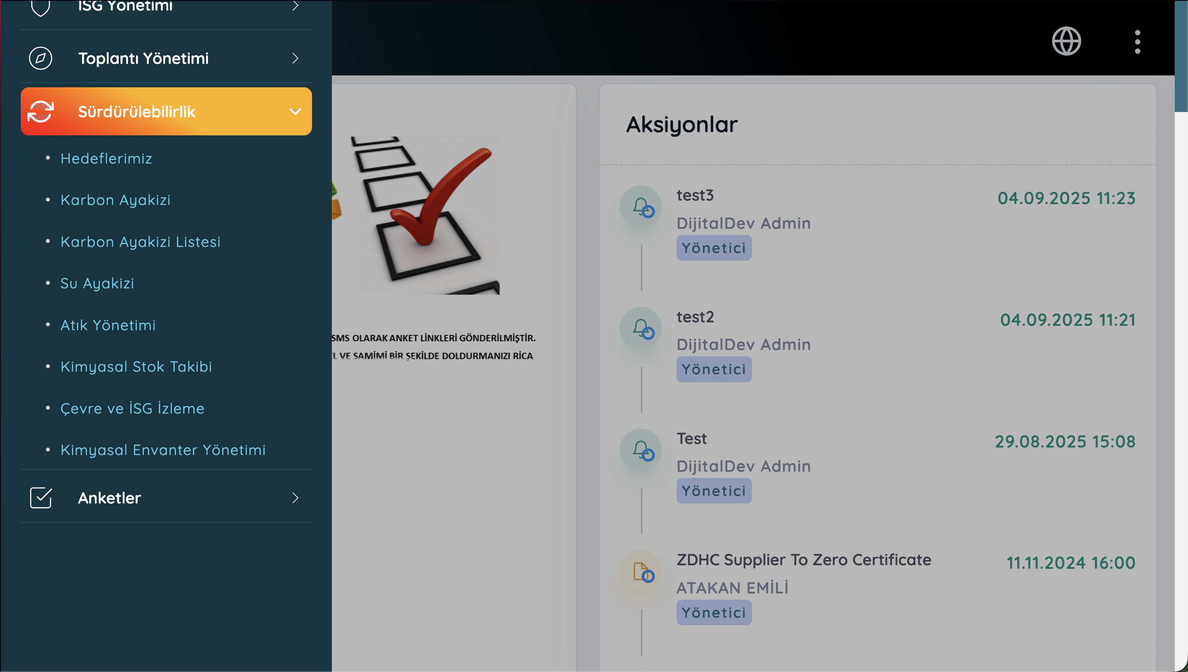Screen dimensions: 1188x672
Task: Click the globe language icon
Action: coord(1066,41)
